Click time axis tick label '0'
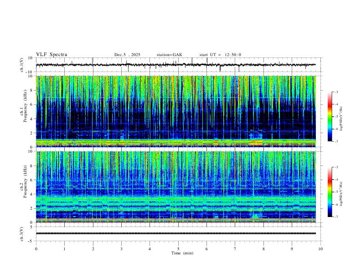 (36, 249)
